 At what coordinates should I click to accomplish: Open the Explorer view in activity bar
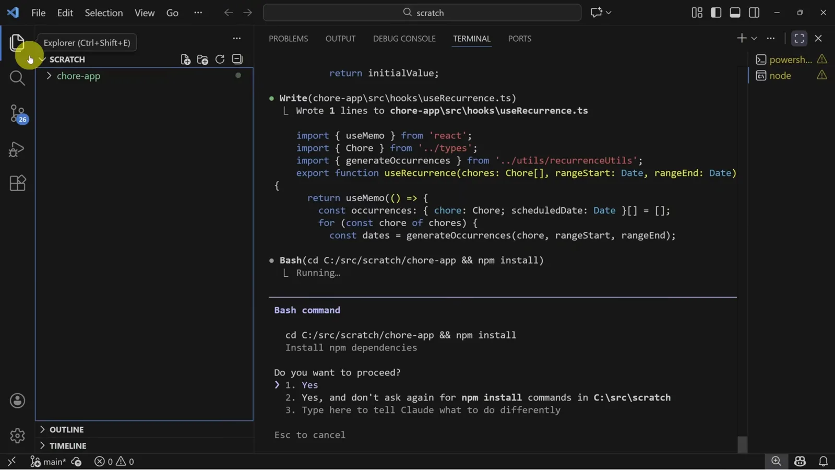coord(17,43)
